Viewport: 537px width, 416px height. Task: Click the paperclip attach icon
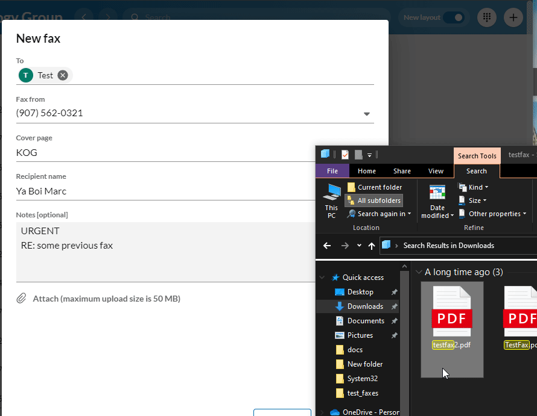coord(21,299)
